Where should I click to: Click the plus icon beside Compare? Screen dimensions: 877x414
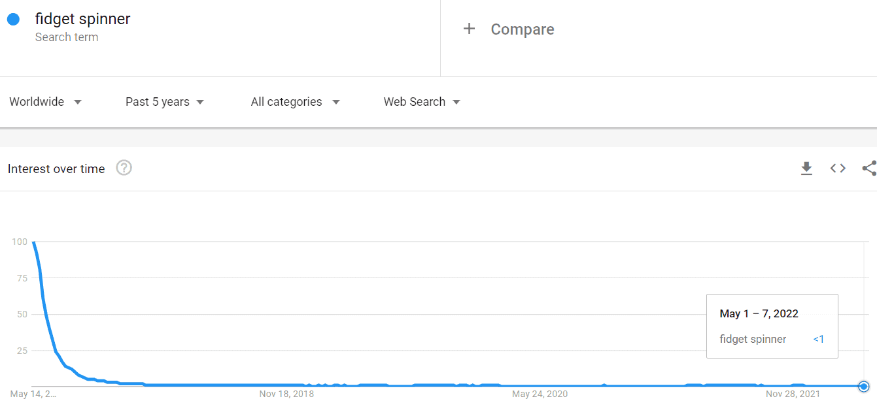tap(469, 29)
